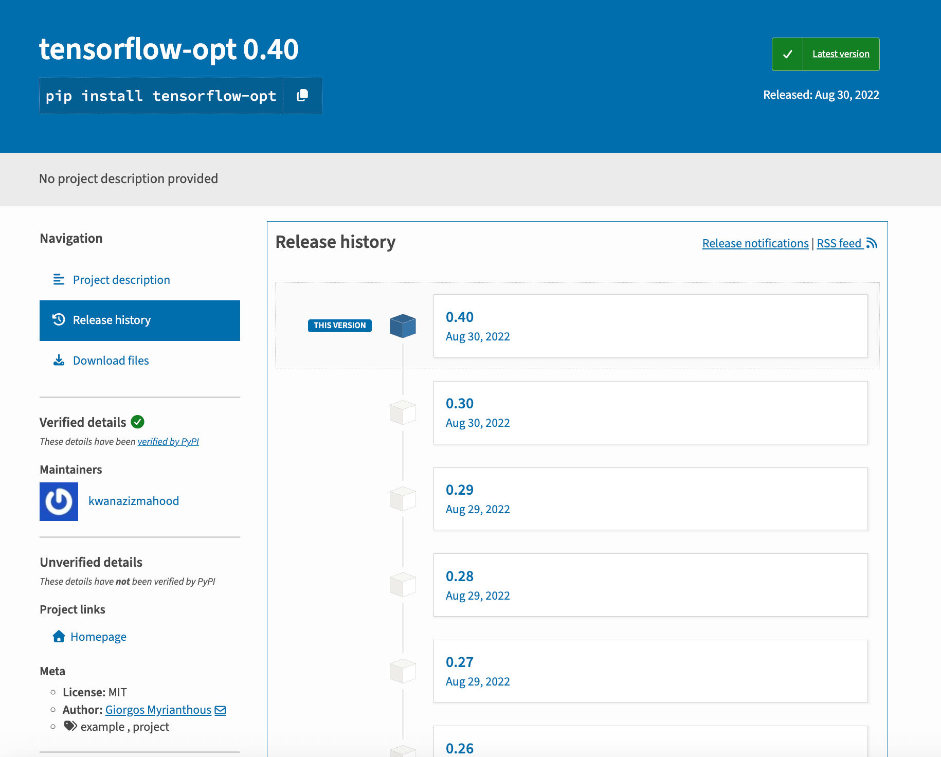Open release 0.29 card

(x=650, y=499)
